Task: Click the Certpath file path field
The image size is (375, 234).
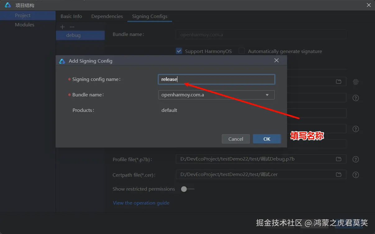Action: (261, 174)
